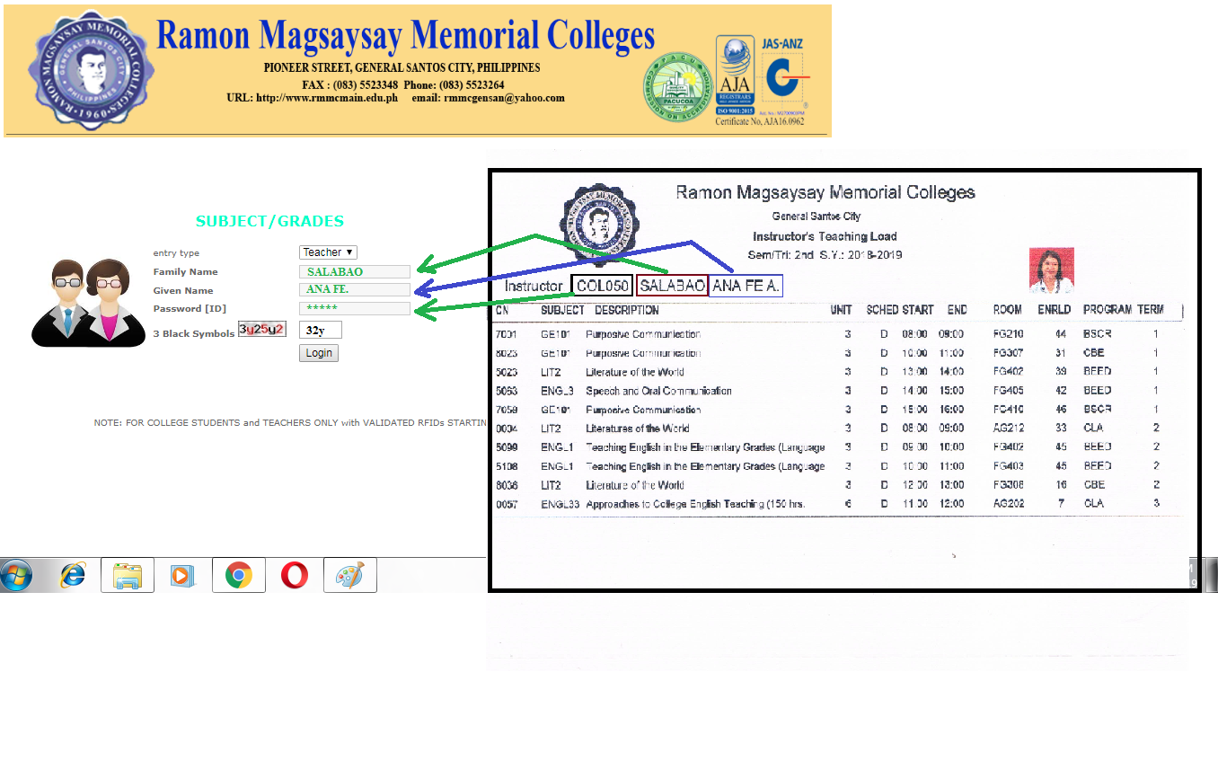This screenshot has width=1218, height=769.
Task: Click the 3 Black Symbols label
Action: (193, 333)
